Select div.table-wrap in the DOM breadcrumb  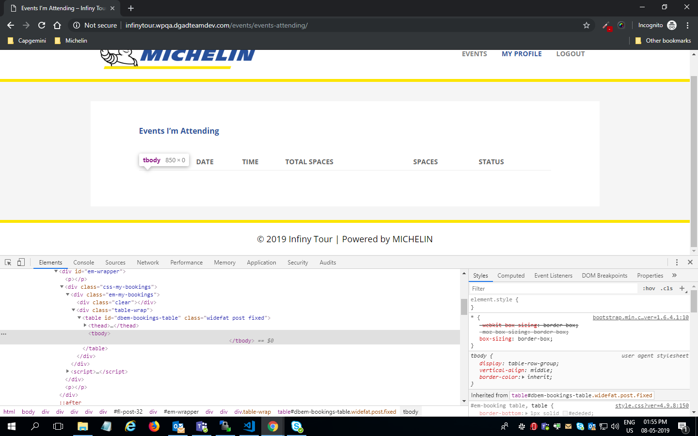253,412
